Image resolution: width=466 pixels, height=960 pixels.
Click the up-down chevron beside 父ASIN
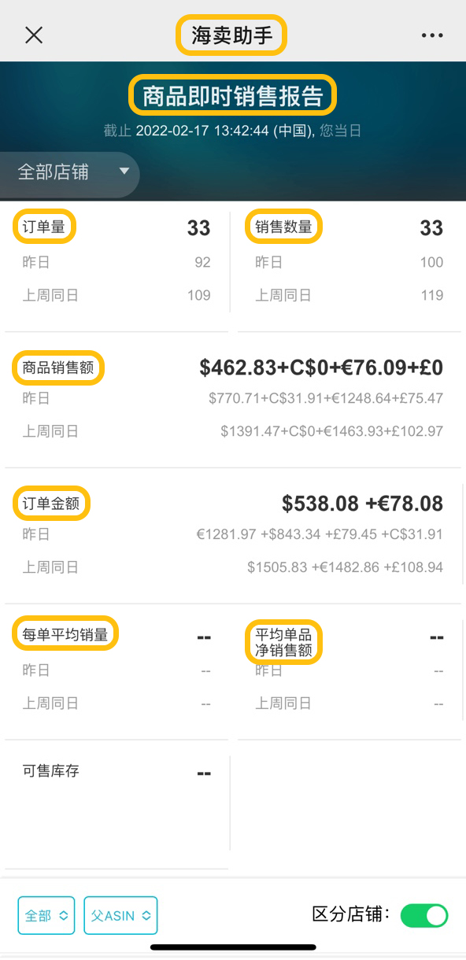click(146, 916)
